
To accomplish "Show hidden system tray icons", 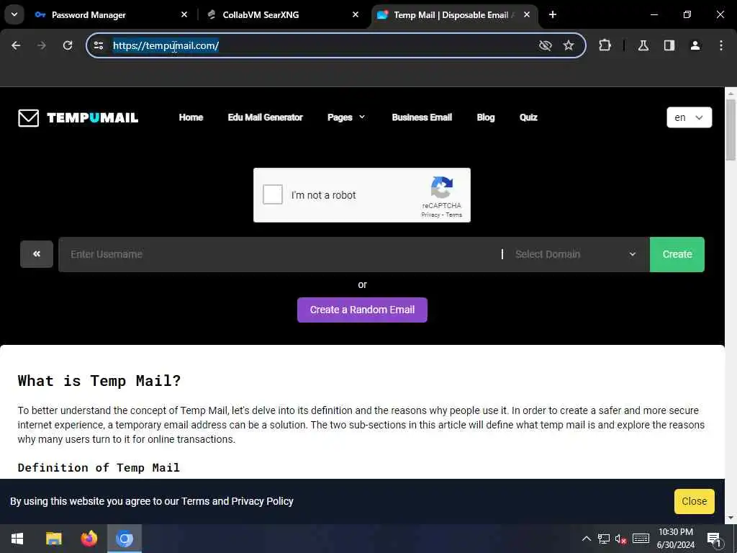I will (x=586, y=539).
